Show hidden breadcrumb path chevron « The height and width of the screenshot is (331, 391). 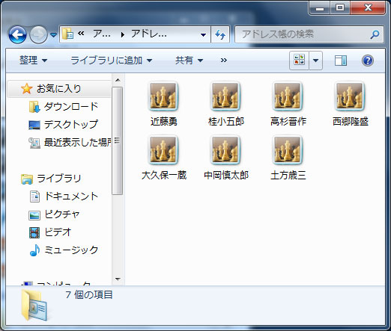point(81,34)
